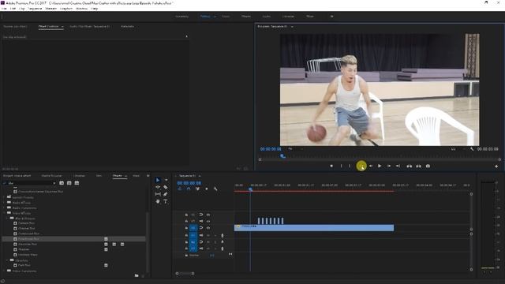The height and width of the screenshot is (284, 505).
Task: Toggle nest-or-individual-clips insert mode
Action: [180, 189]
